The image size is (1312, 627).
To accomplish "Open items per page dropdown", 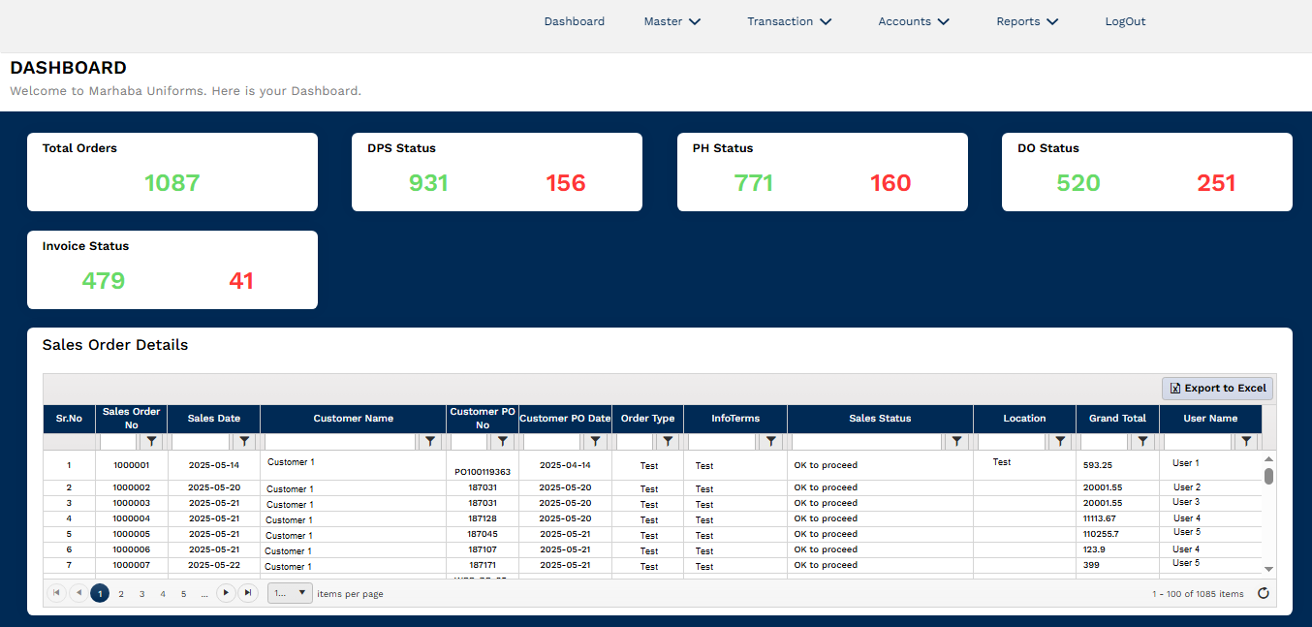I will pyautogui.click(x=290, y=593).
